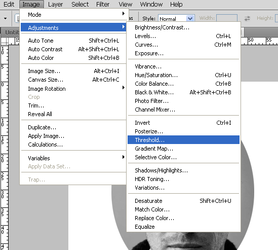The width and height of the screenshot is (278, 250).
Task: Open Match Color adjustment
Action: pos(183,209)
